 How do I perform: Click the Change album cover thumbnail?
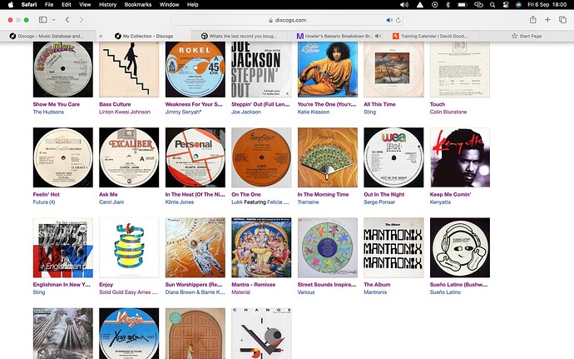(x=261, y=334)
